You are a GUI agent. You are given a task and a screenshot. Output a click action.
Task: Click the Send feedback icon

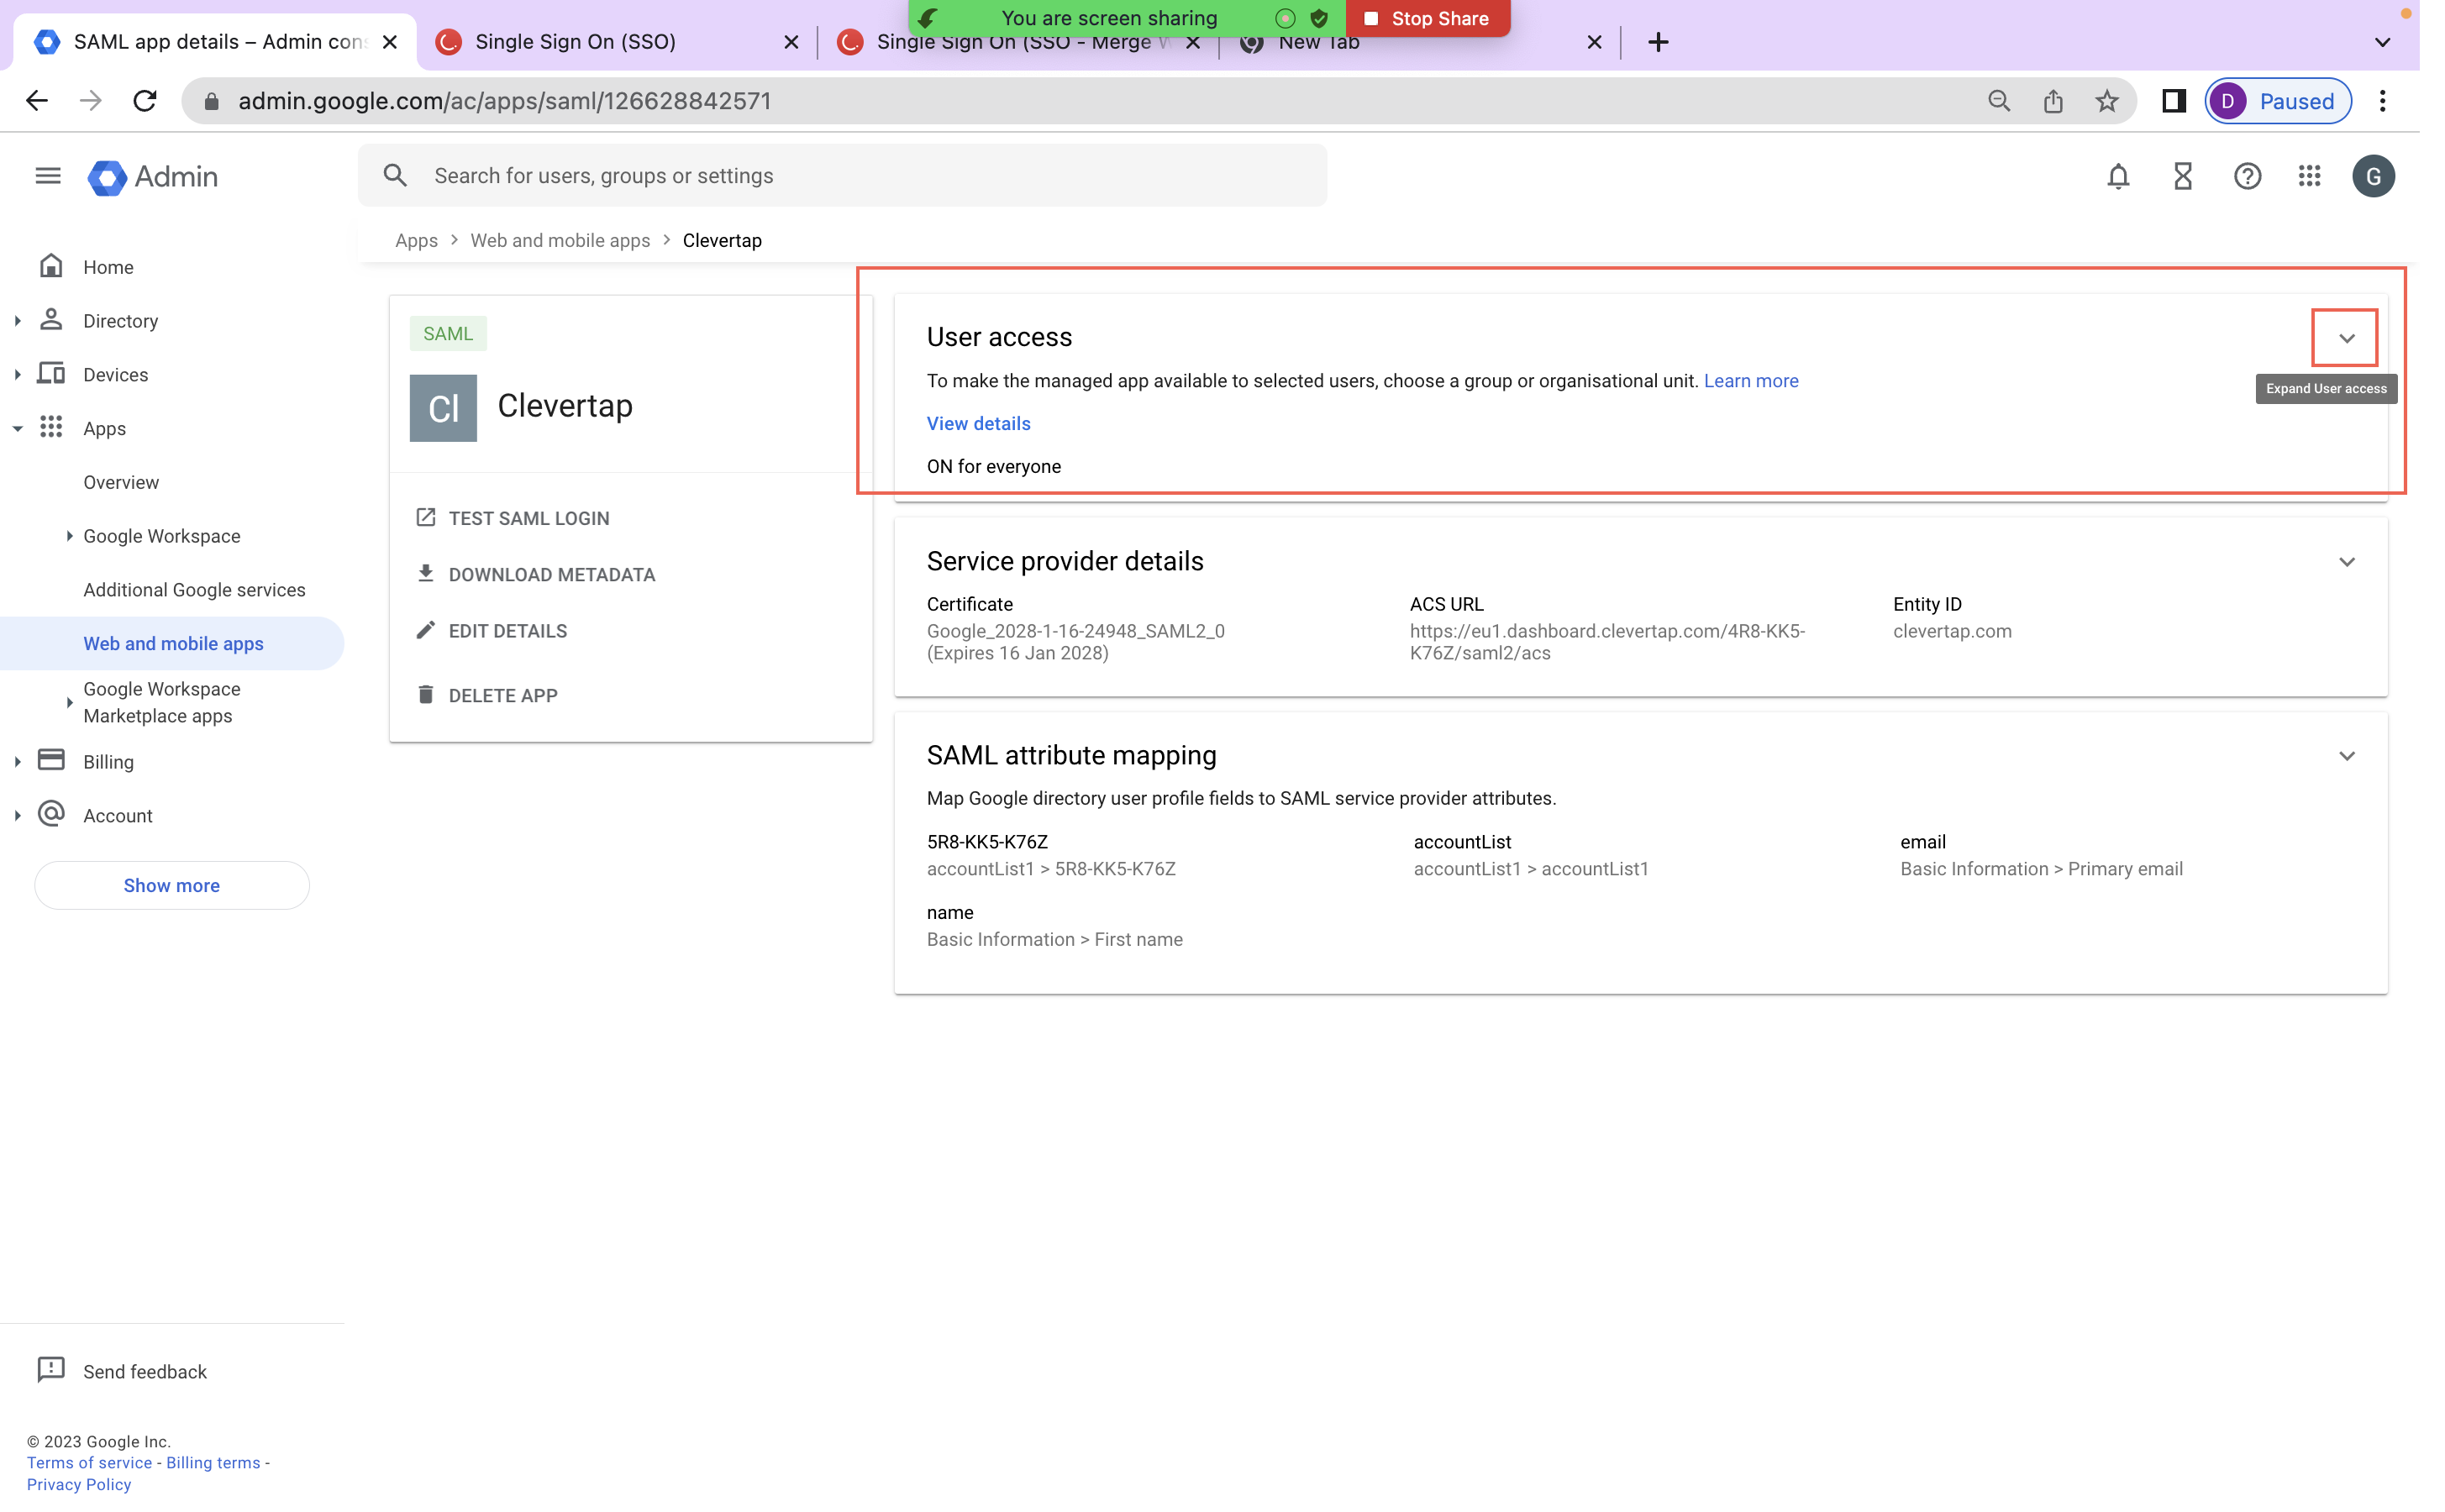coord(51,1369)
